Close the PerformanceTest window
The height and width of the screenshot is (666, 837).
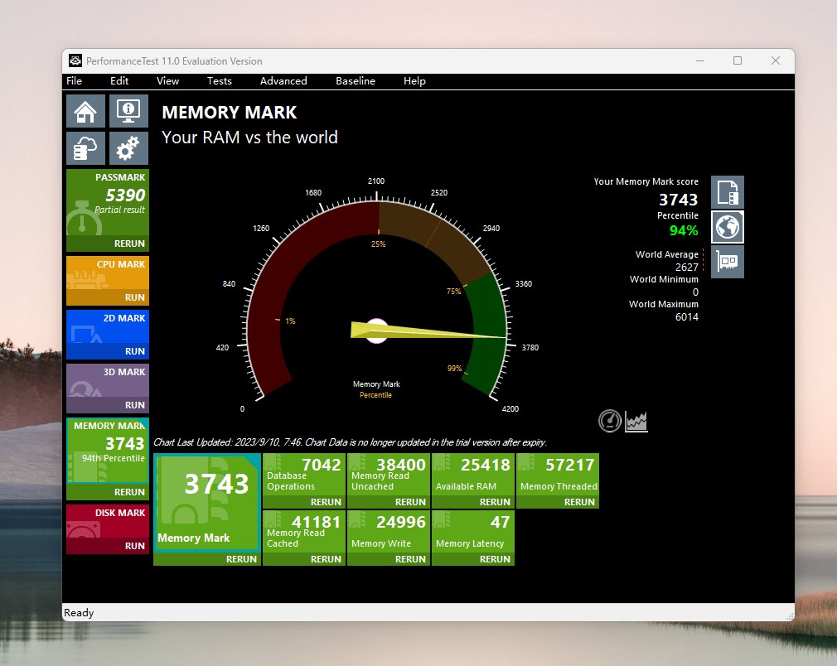pos(776,60)
